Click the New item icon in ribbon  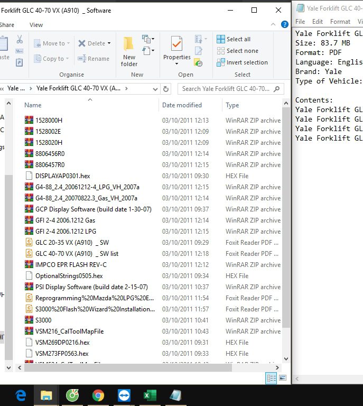pos(148,39)
